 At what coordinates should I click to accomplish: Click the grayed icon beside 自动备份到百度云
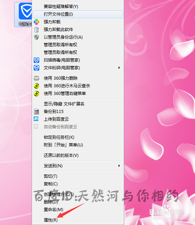(36, 126)
